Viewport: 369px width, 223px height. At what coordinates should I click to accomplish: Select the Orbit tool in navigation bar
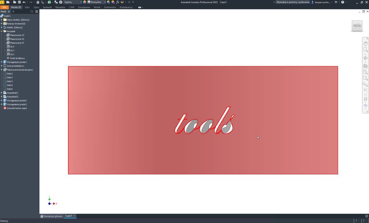[x=365, y=58]
